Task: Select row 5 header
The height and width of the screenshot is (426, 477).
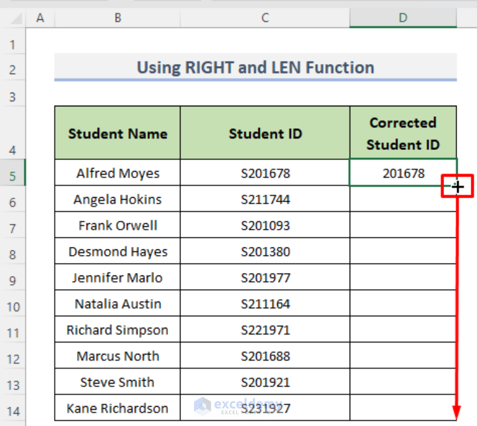Action: [12, 172]
